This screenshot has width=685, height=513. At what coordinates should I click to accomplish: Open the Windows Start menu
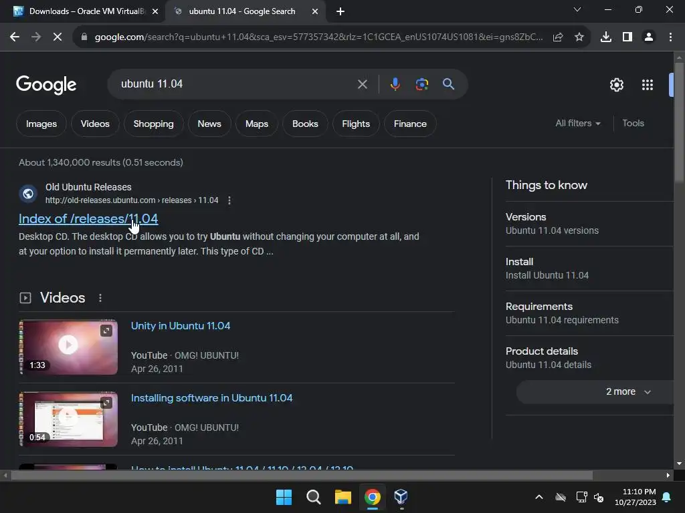[x=284, y=497]
